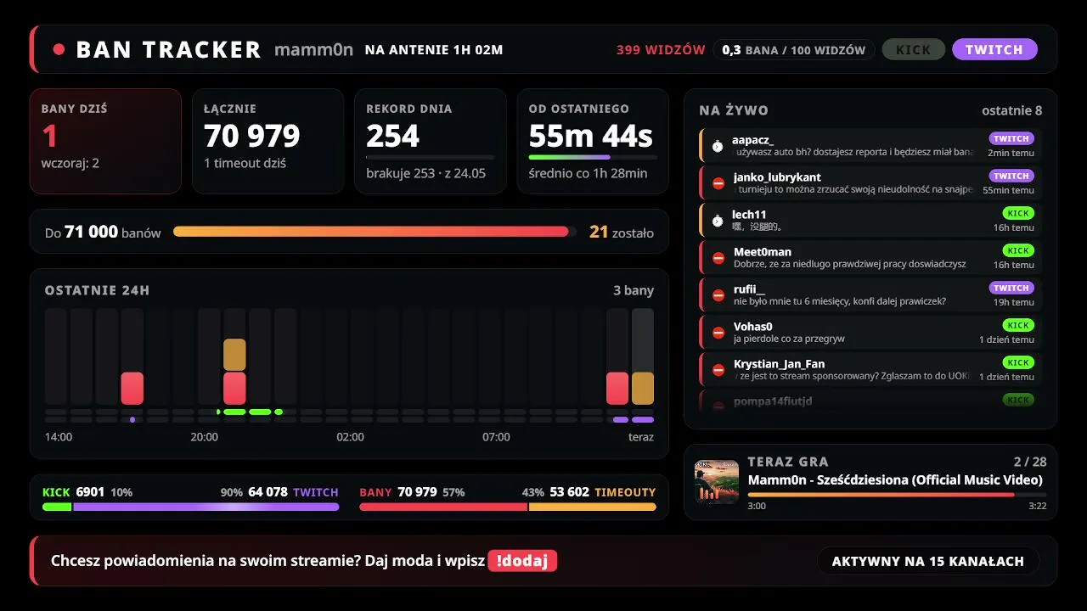
Task: Click the red live indicator dot
Action: pos(59,49)
